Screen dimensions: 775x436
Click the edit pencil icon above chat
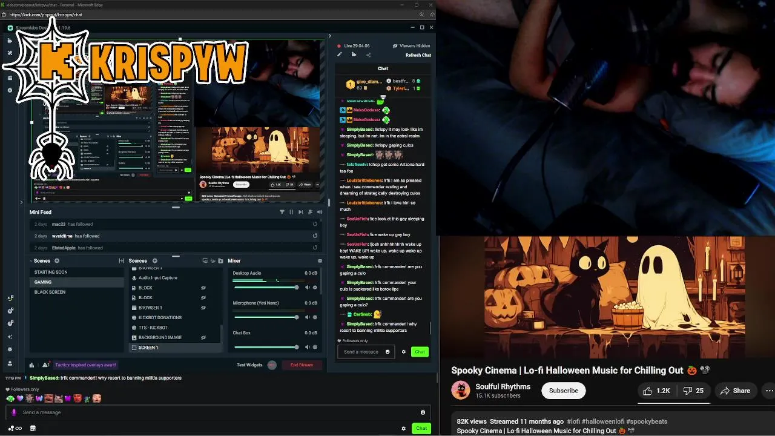tap(339, 55)
